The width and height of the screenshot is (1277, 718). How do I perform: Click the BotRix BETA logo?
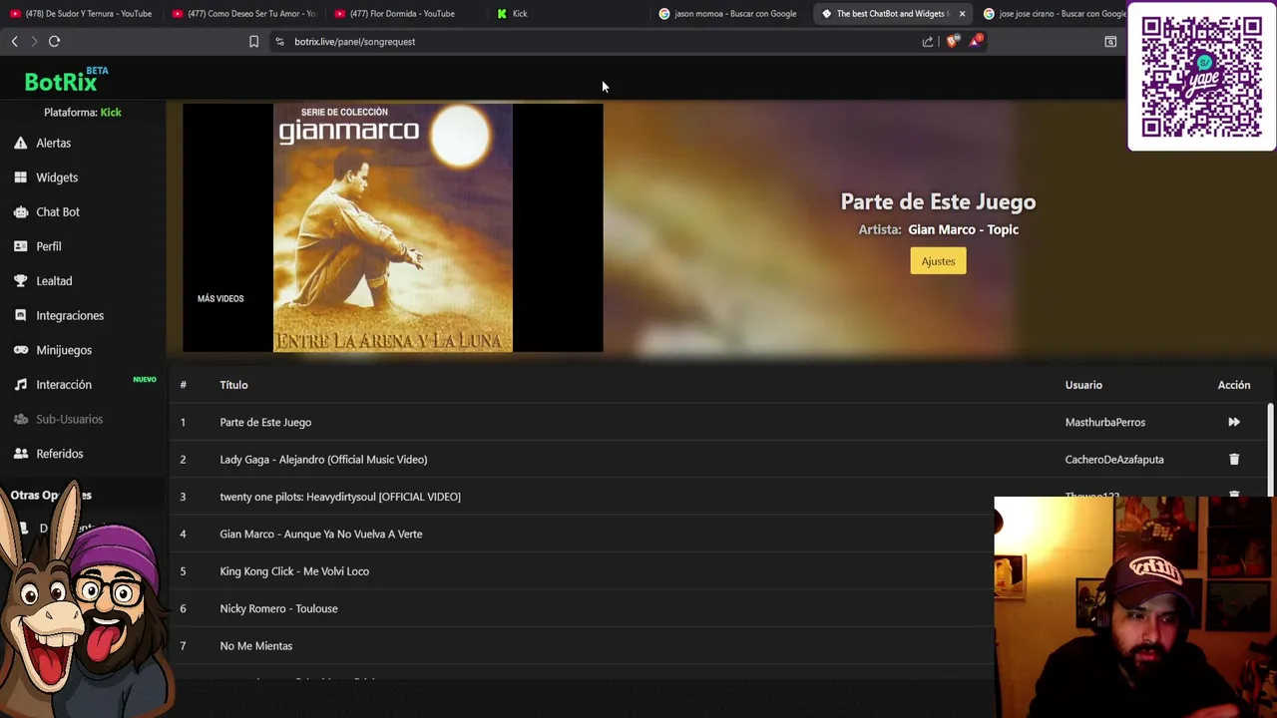tap(66, 80)
